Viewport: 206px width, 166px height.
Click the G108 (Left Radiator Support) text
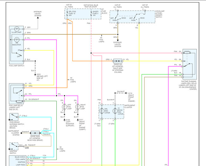pyautogui.click(x=70, y=123)
